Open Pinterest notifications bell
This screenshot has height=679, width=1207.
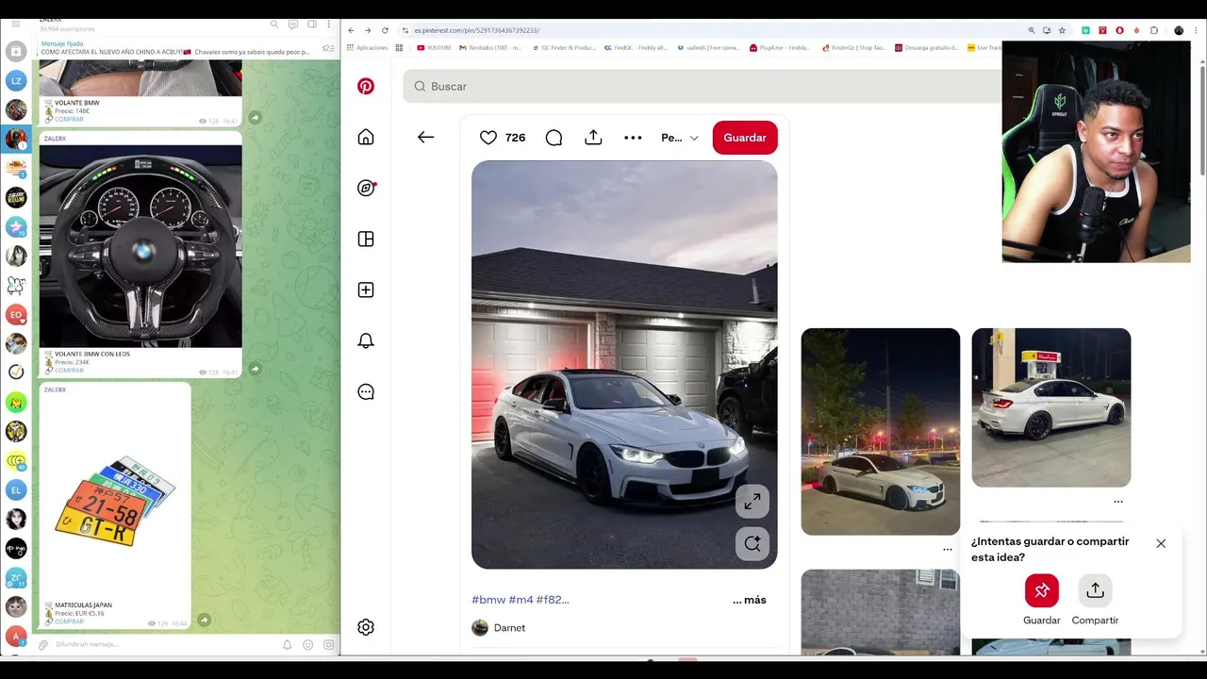click(366, 340)
